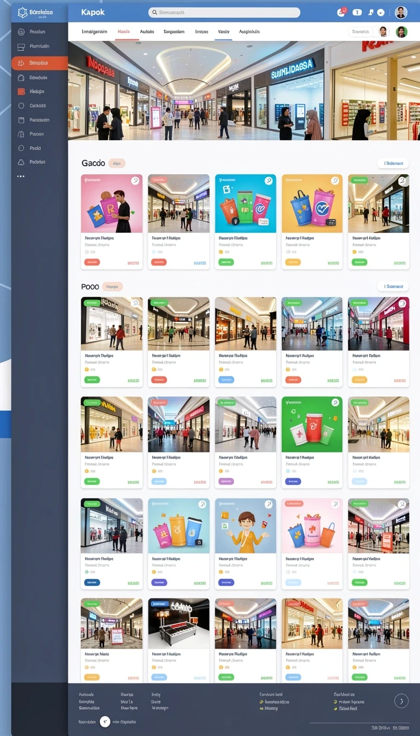Screen dimensions: 420x736
Task: Click the button right of Pooo heading
Action: click(x=393, y=286)
